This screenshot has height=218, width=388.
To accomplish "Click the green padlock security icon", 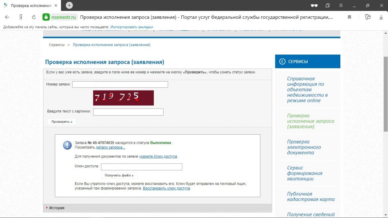I will click(46, 17).
